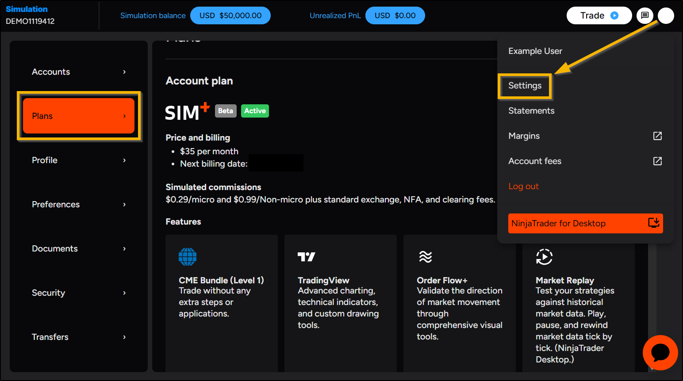The width and height of the screenshot is (683, 381).
Task: Click the TradingView logo icon
Action: click(x=306, y=257)
